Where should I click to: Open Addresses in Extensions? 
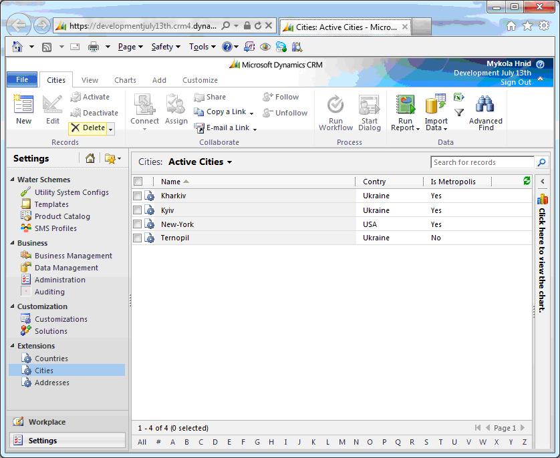[51, 383]
